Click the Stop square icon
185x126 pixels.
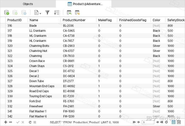click(x=35, y=122)
